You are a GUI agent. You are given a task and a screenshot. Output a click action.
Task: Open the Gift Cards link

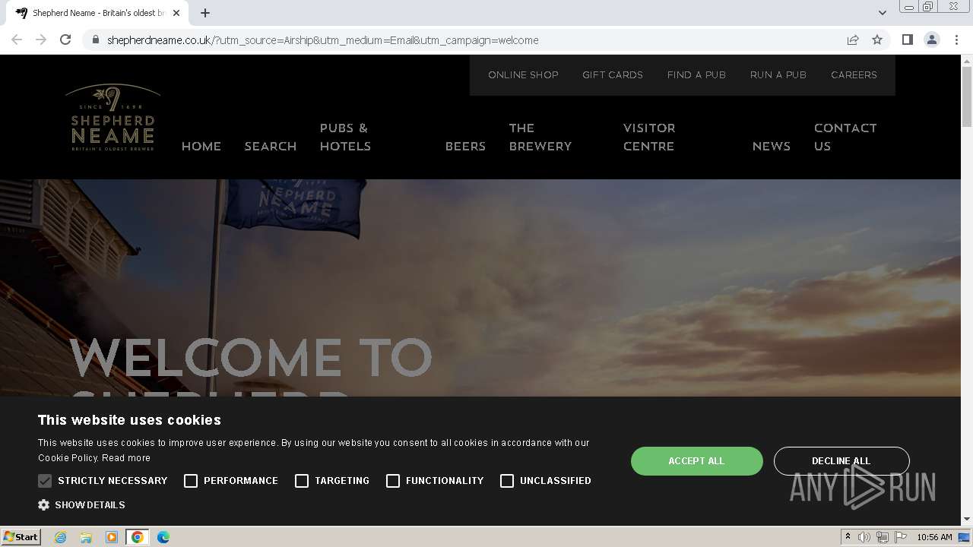pos(613,74)
